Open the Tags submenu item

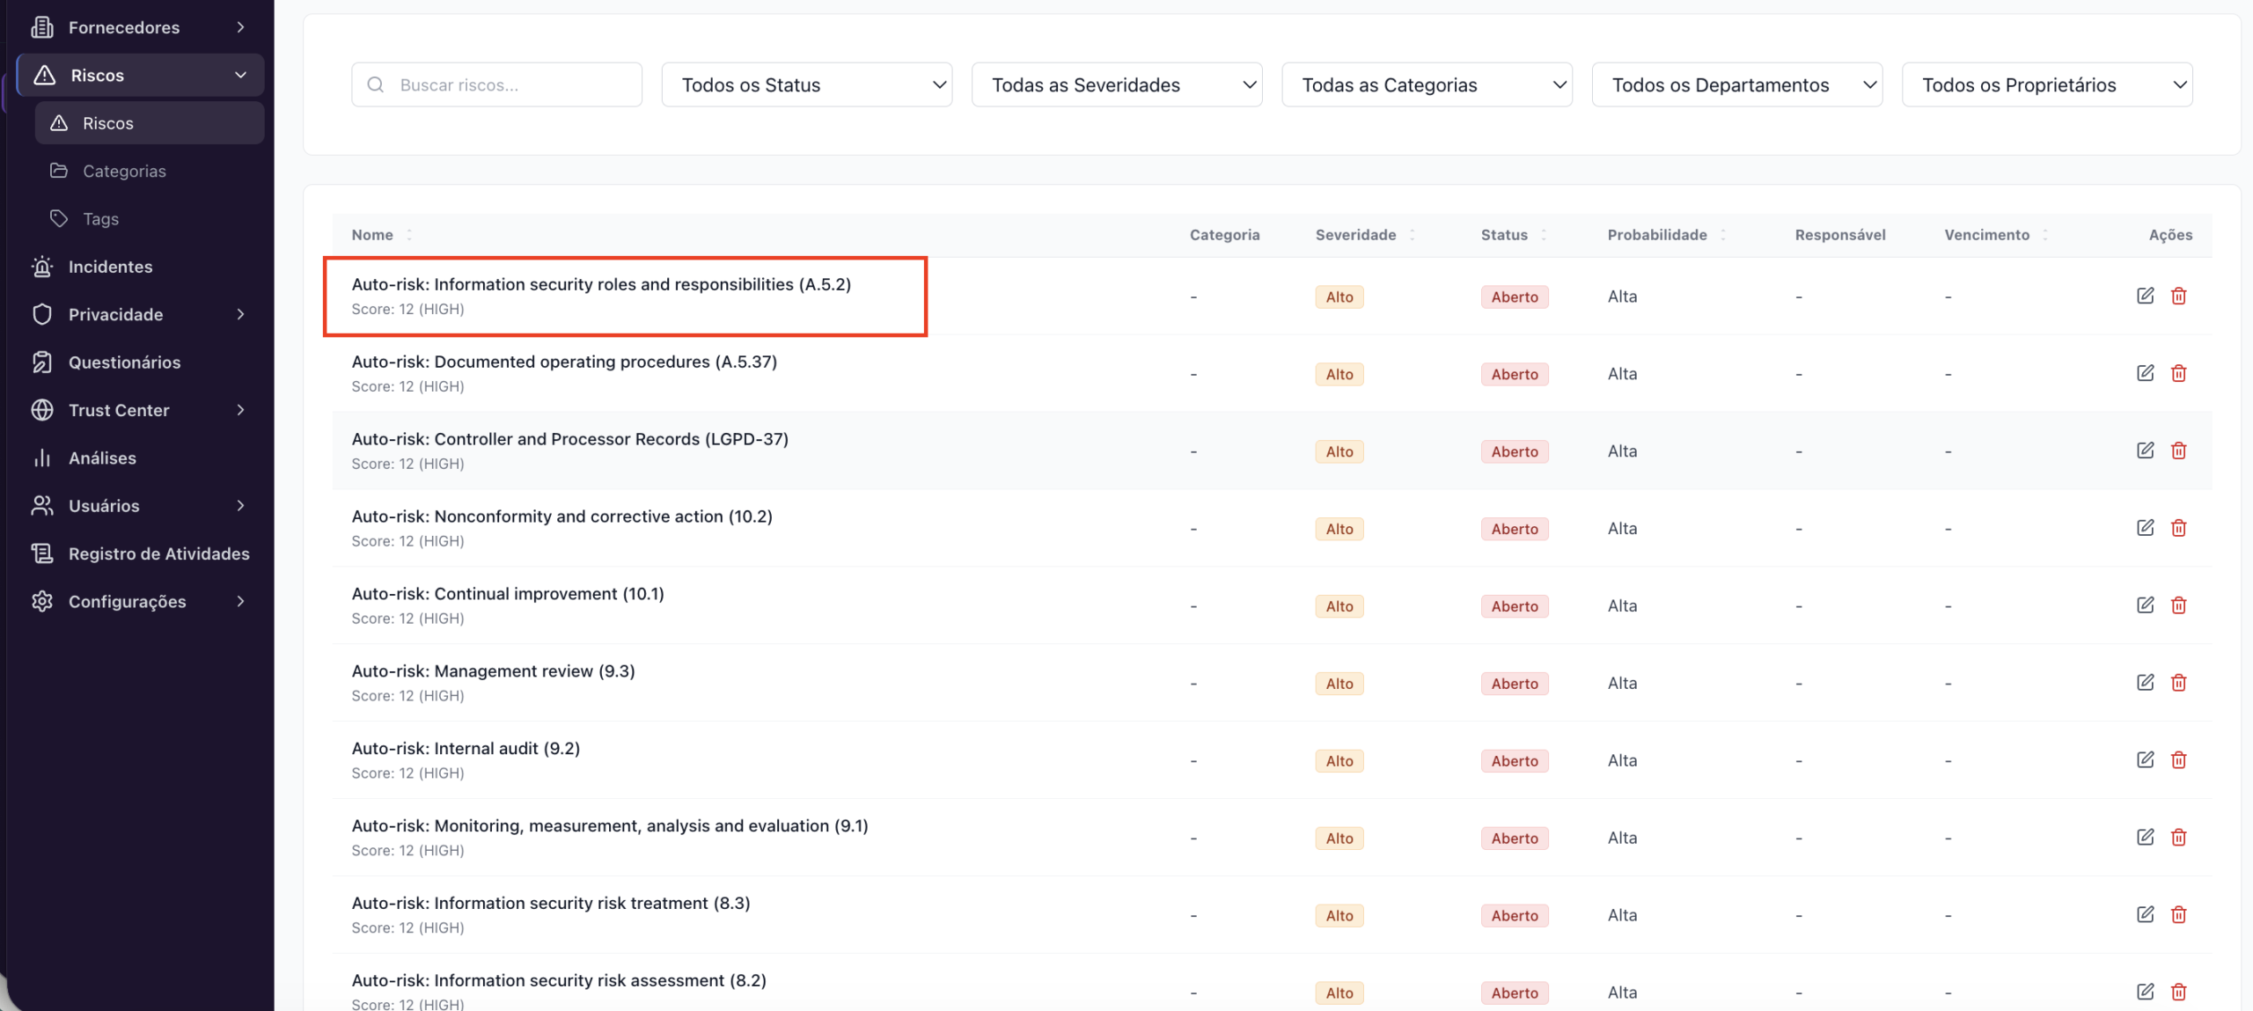pyautogui.click(x=150, y=218)
